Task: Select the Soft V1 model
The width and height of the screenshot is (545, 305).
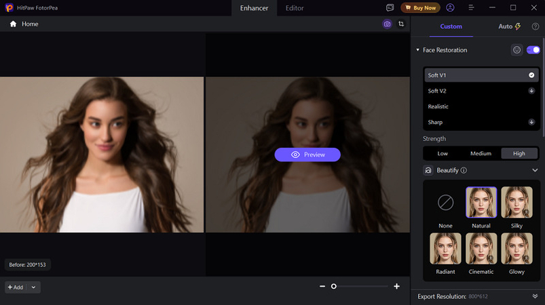Action: (481, 75)
